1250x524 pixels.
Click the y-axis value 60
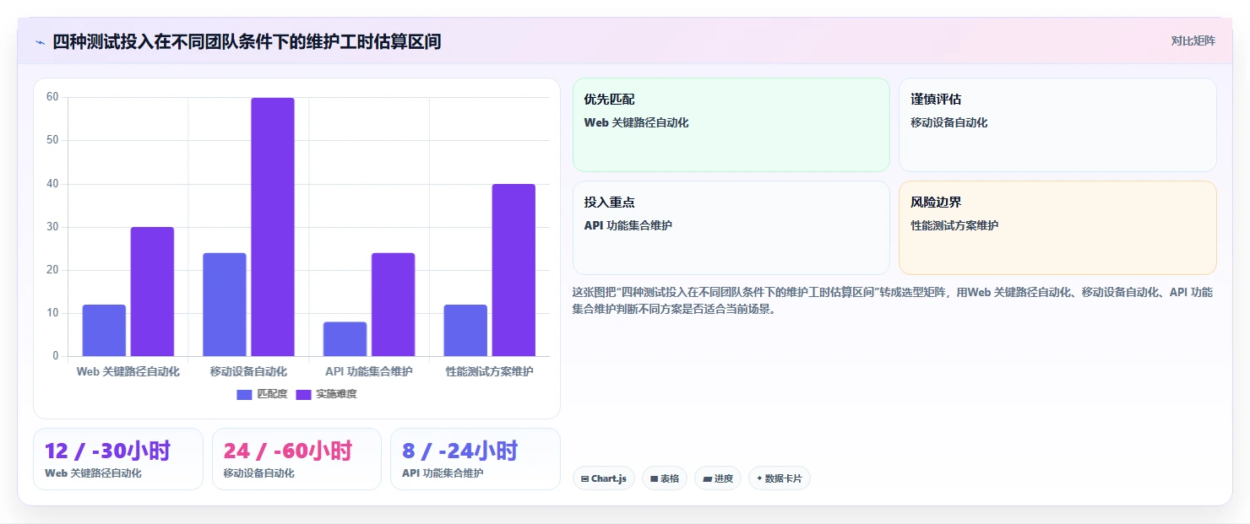pyautogui.click(x=52, y=97)
